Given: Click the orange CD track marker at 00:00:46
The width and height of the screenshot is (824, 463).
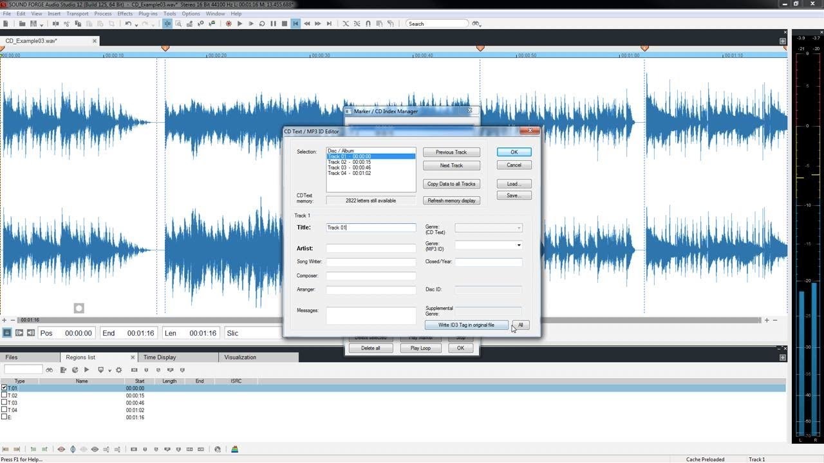Looking at the screenshot, I should 480,48.
